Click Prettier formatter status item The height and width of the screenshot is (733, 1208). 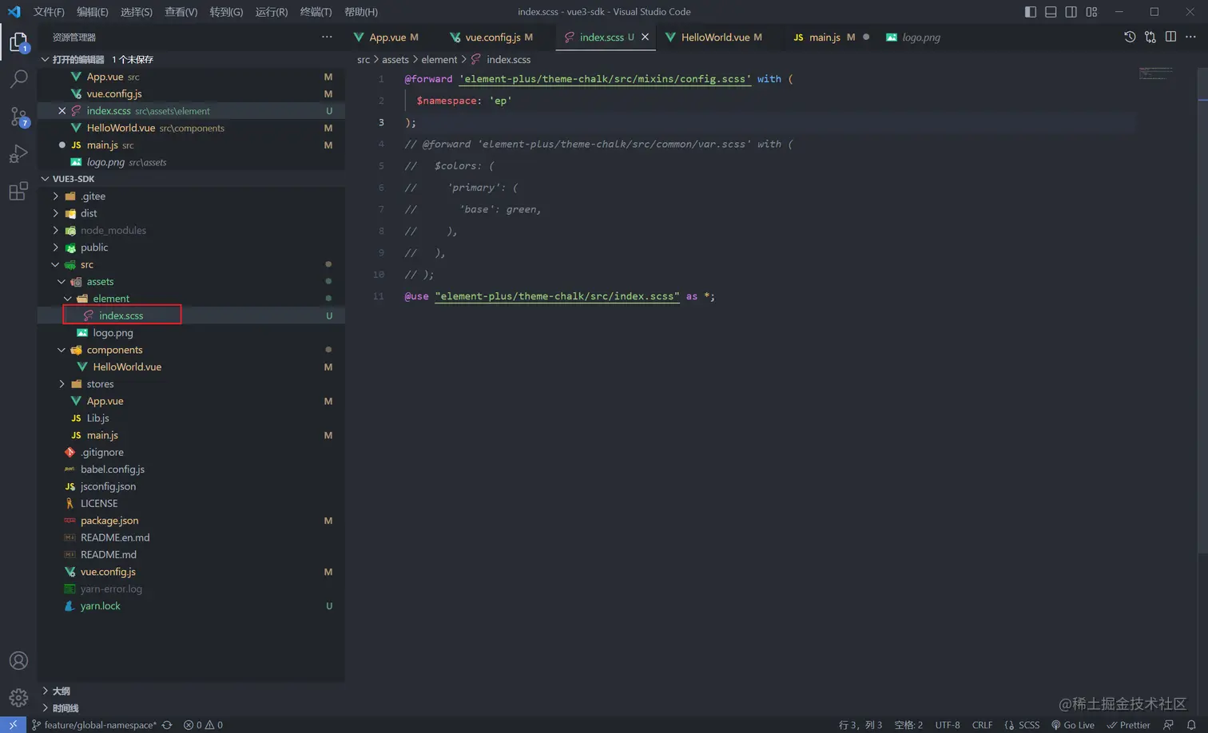(x=1128, y=725)
